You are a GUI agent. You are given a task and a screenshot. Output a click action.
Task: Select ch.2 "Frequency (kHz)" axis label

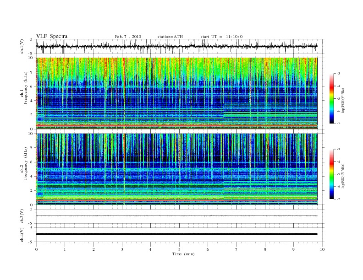26,164
